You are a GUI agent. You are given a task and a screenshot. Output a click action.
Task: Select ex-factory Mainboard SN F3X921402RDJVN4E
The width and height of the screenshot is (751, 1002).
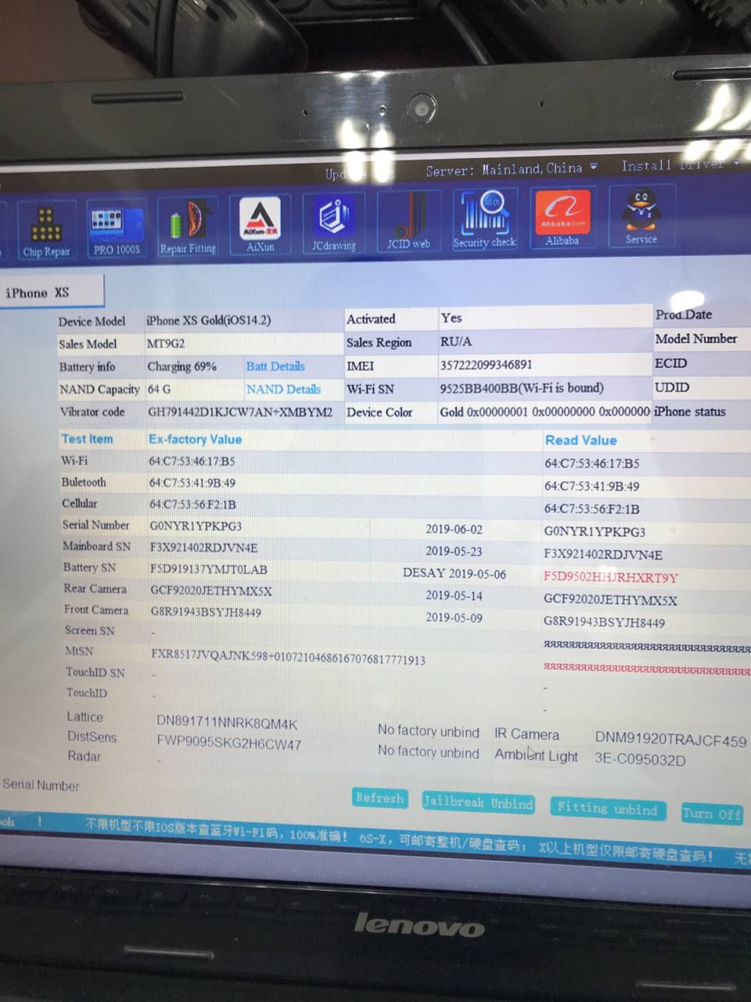tap(203, 547)
